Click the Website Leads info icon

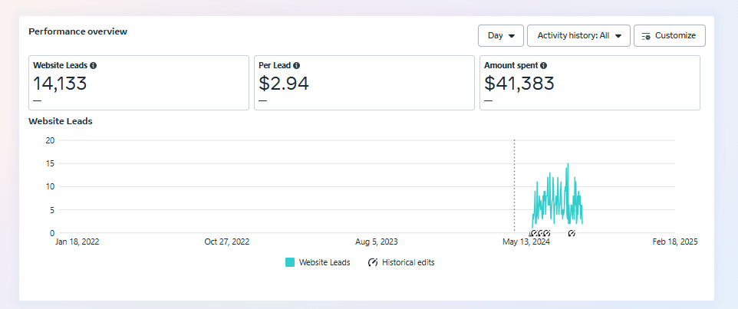(x=93, y=66)
